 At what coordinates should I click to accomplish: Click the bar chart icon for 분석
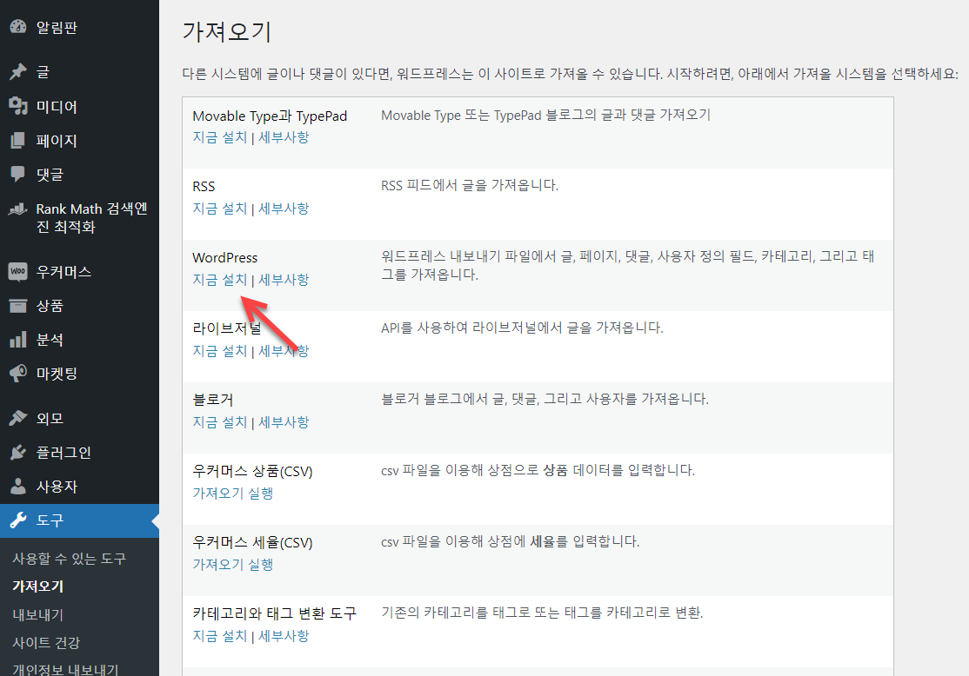tap(18, 340)
